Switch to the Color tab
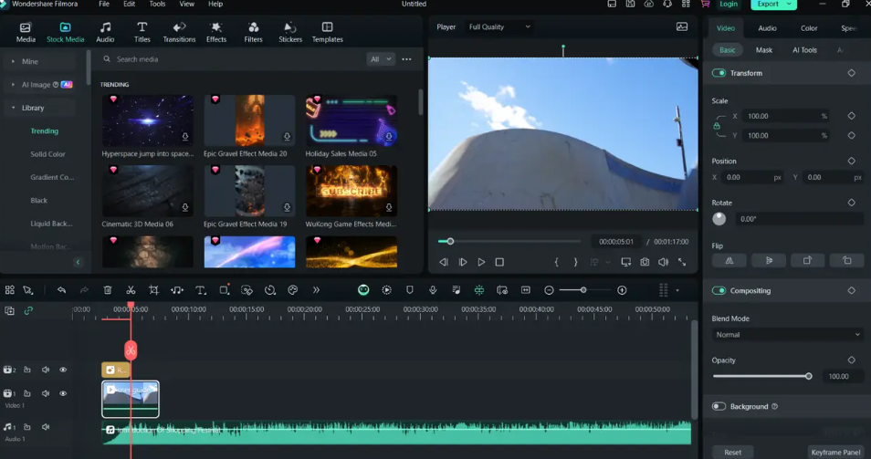 [x=809, y=28]
